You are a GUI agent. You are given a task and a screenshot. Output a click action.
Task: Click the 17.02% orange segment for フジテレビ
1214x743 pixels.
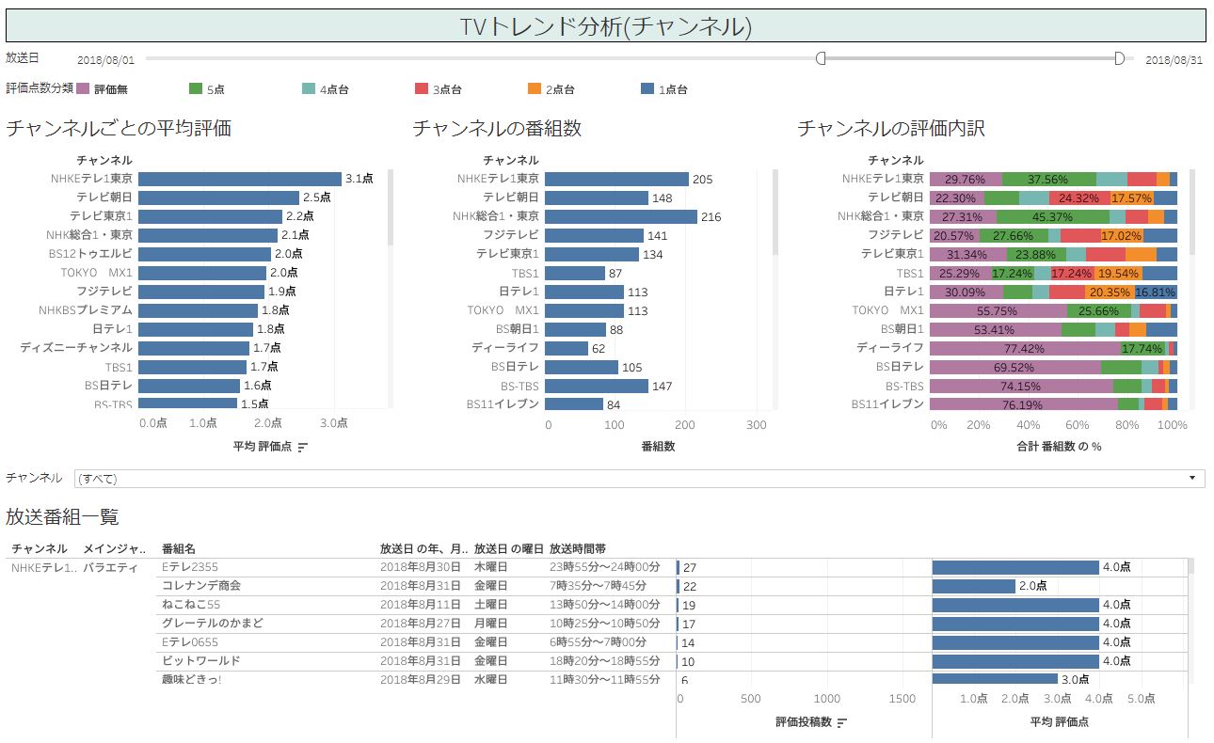[x=1123, y=235]
